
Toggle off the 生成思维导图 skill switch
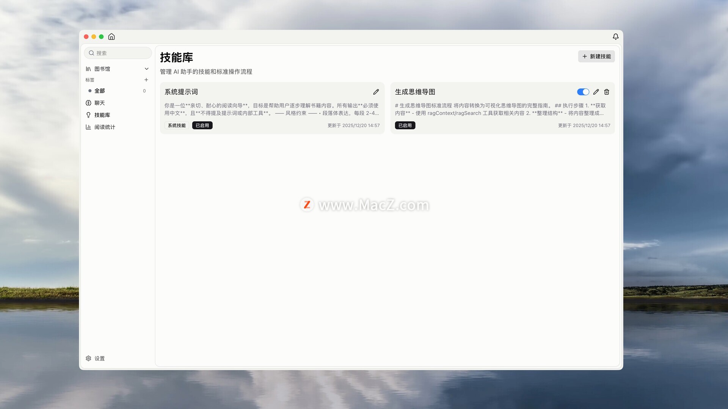coord(583,92)
